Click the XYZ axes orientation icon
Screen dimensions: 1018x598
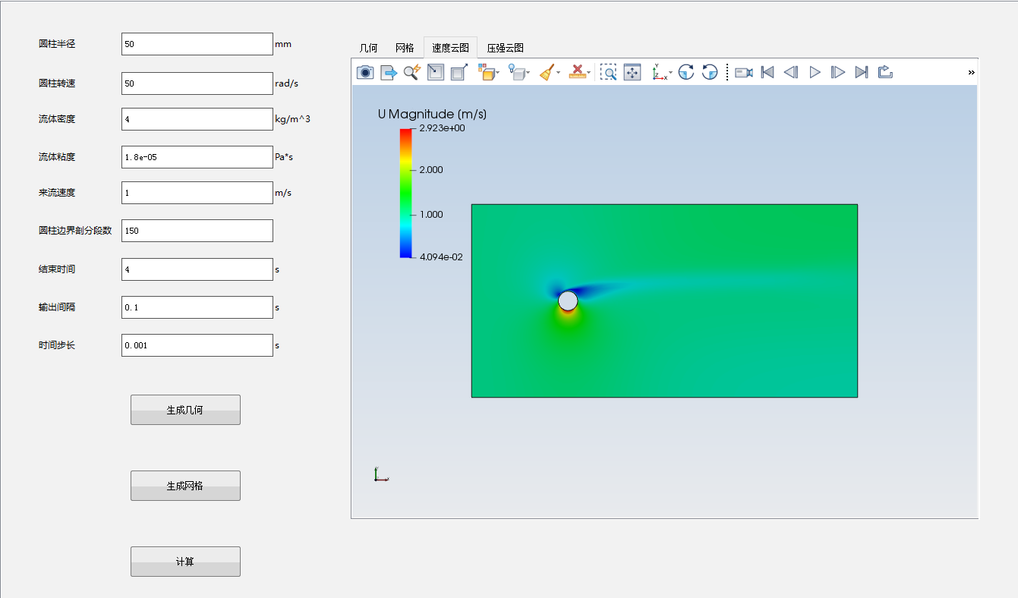[x=660, y=72]
